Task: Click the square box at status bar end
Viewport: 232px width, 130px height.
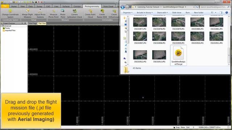Action: (228, 127)
